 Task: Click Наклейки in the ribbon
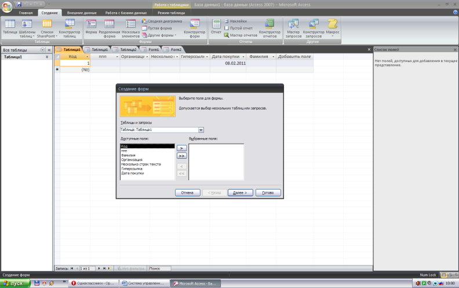click(235, 21)
